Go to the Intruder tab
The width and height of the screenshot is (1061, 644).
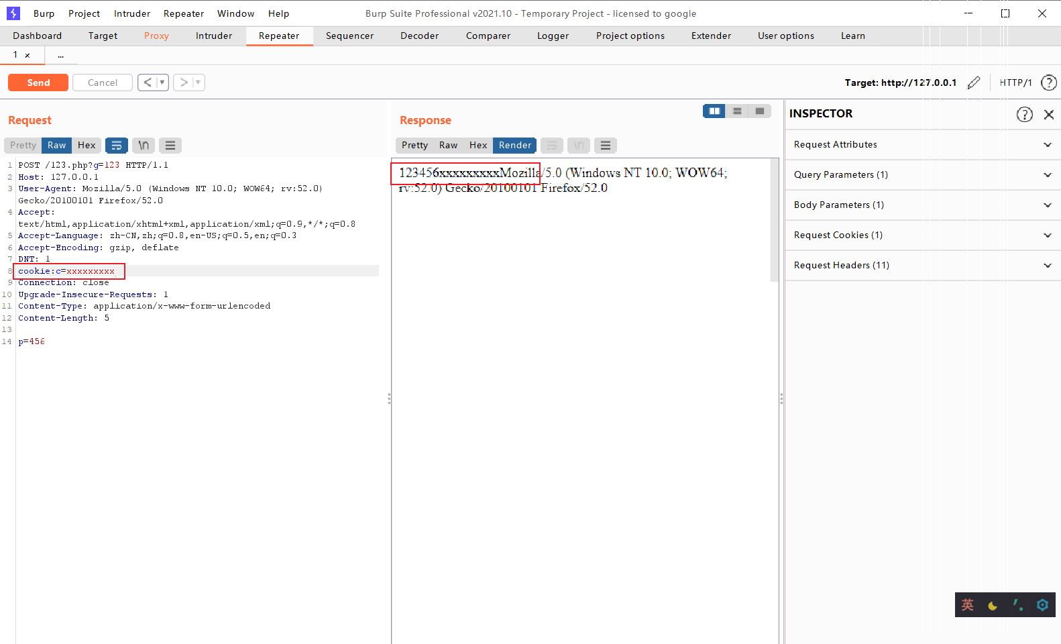[214, 36]
